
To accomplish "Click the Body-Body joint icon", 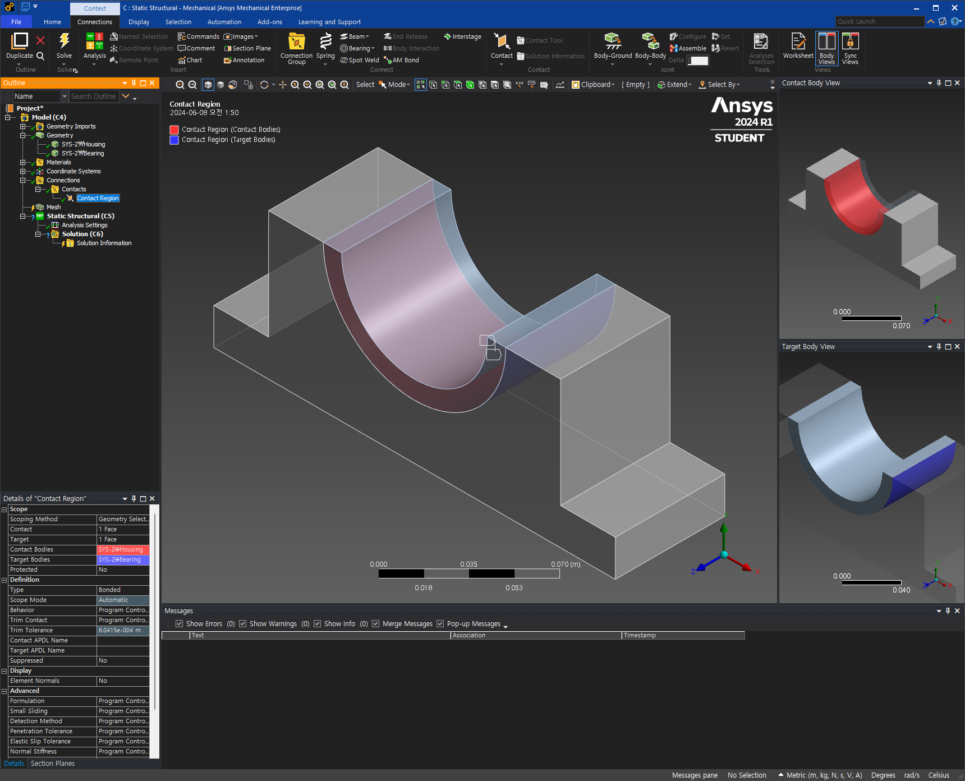I will coord(650,42).
